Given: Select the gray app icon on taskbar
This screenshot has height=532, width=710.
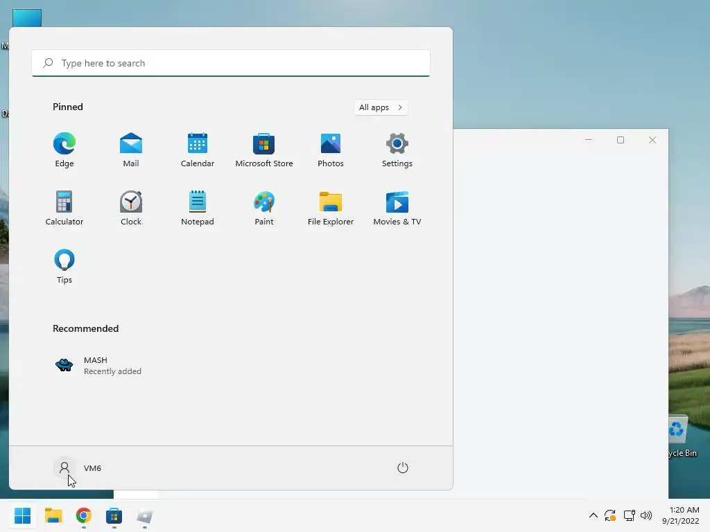Looking at the screenshot, I should click(x=145, y=515).
